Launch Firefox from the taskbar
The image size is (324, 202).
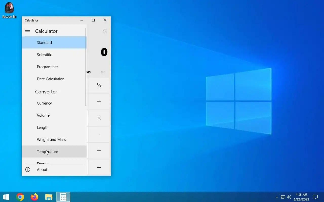click(34, 197)
